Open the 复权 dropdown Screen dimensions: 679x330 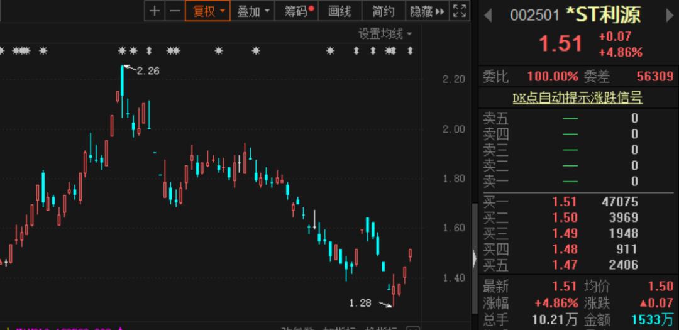click(x=207, y=11)
